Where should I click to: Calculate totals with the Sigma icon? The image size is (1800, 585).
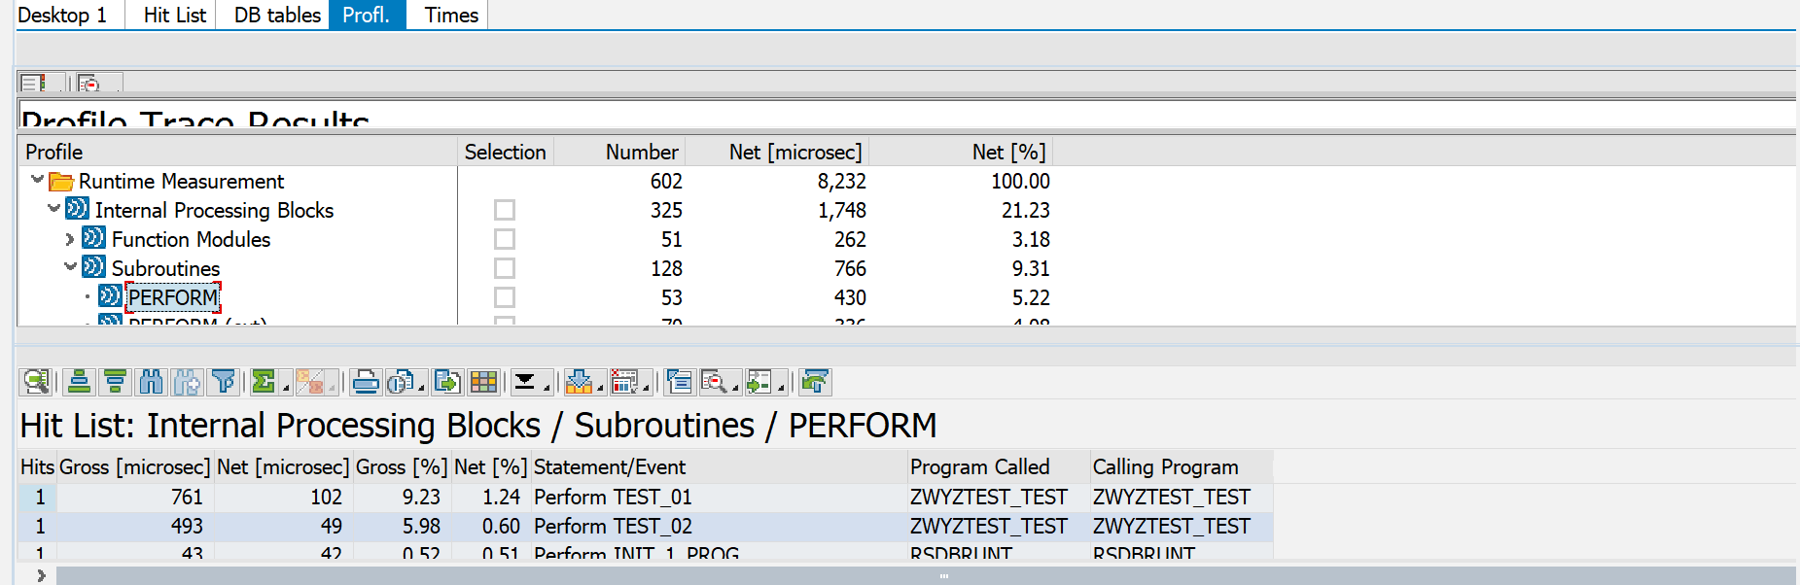[x=263, y=382]
